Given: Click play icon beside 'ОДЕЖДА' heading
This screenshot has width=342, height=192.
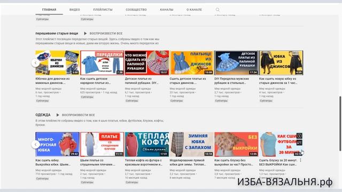Looking at the screenshot, I should [58, 115].
